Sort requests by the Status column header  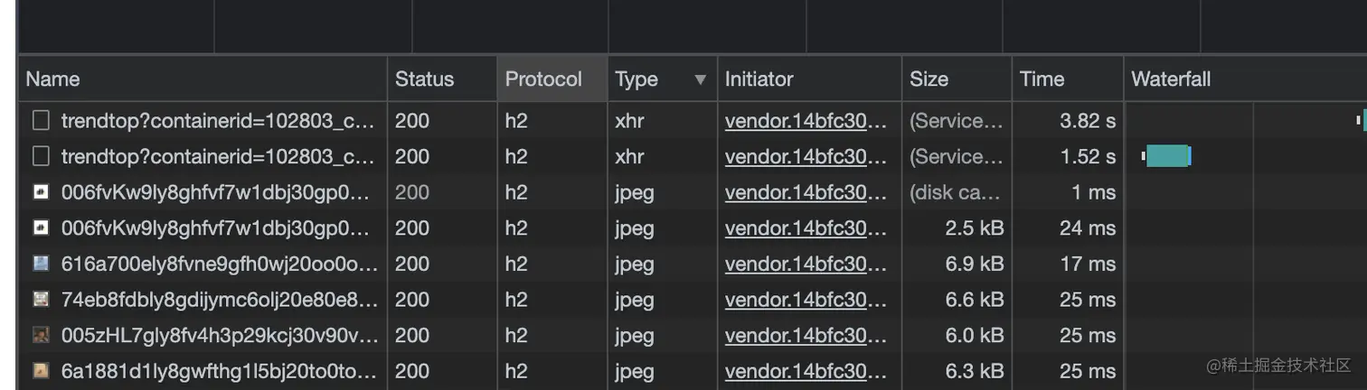coord(424,79)
